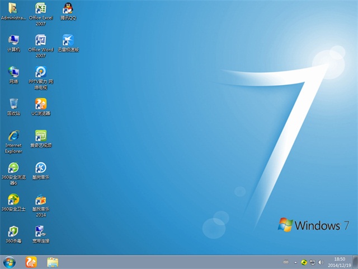358x269 pixels.
Task: Open the 360 tray icon
Action: point(304,262)
